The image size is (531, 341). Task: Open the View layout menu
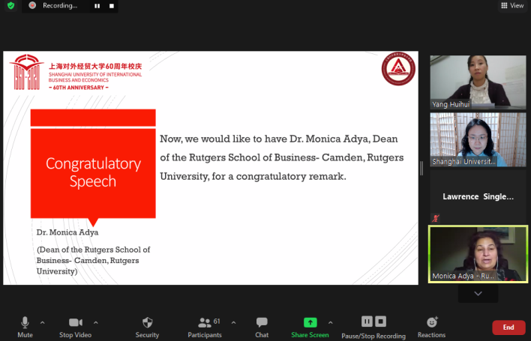[511, 5]
